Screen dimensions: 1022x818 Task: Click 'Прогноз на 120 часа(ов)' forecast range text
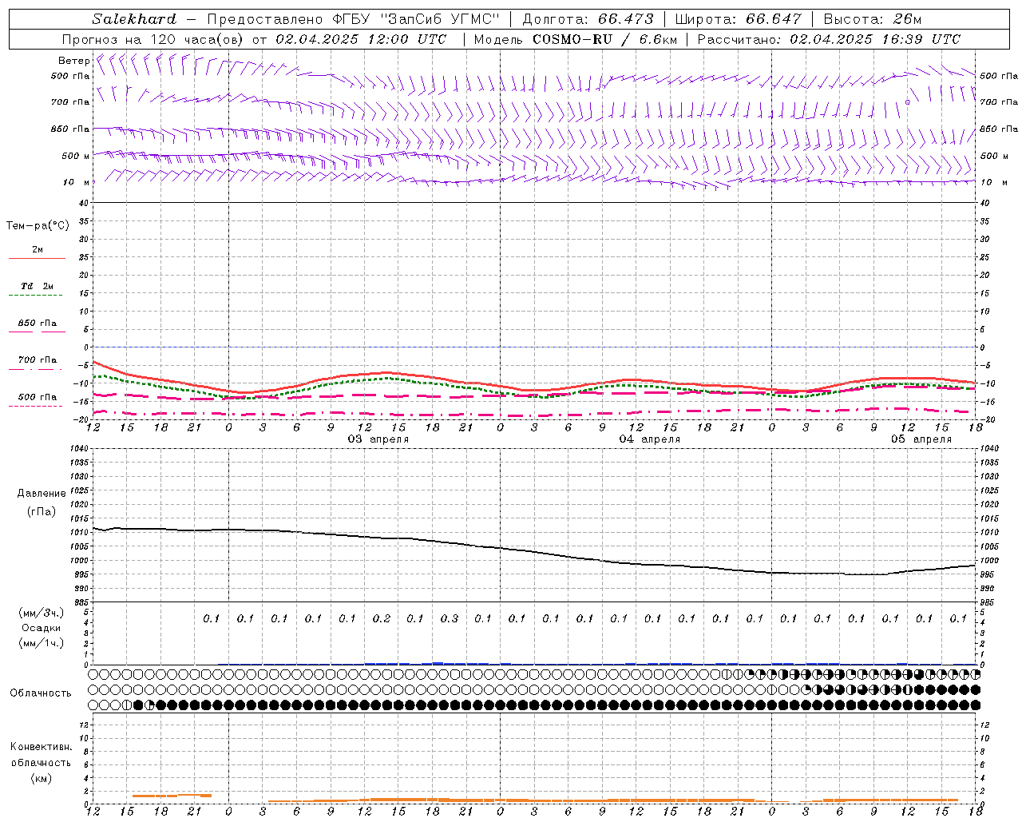[153, 39]
